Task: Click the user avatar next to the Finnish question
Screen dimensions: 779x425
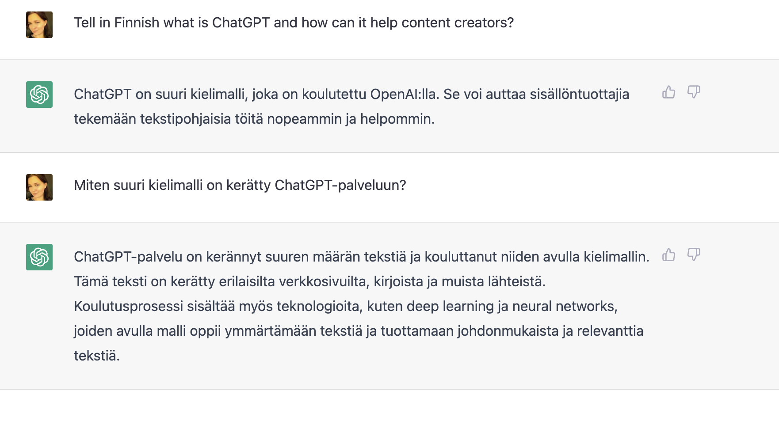Action: (x=39, y=187)
